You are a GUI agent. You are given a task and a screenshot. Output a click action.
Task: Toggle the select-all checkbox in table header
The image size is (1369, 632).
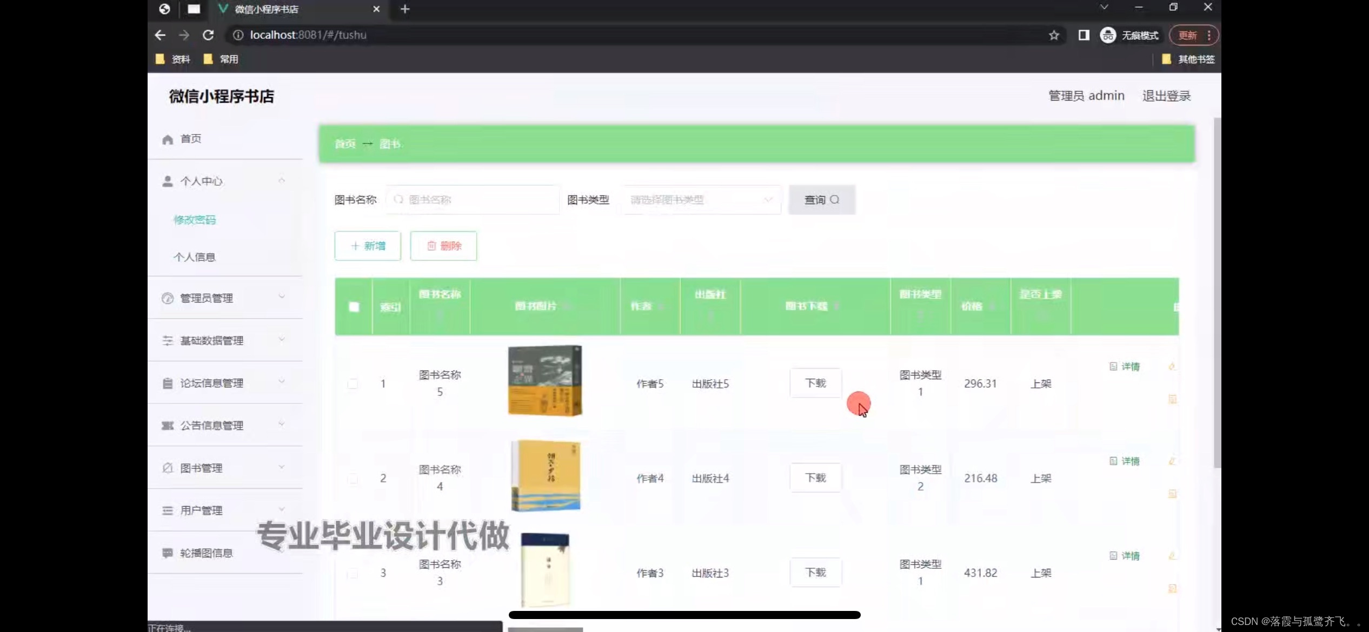click(354, 307)
